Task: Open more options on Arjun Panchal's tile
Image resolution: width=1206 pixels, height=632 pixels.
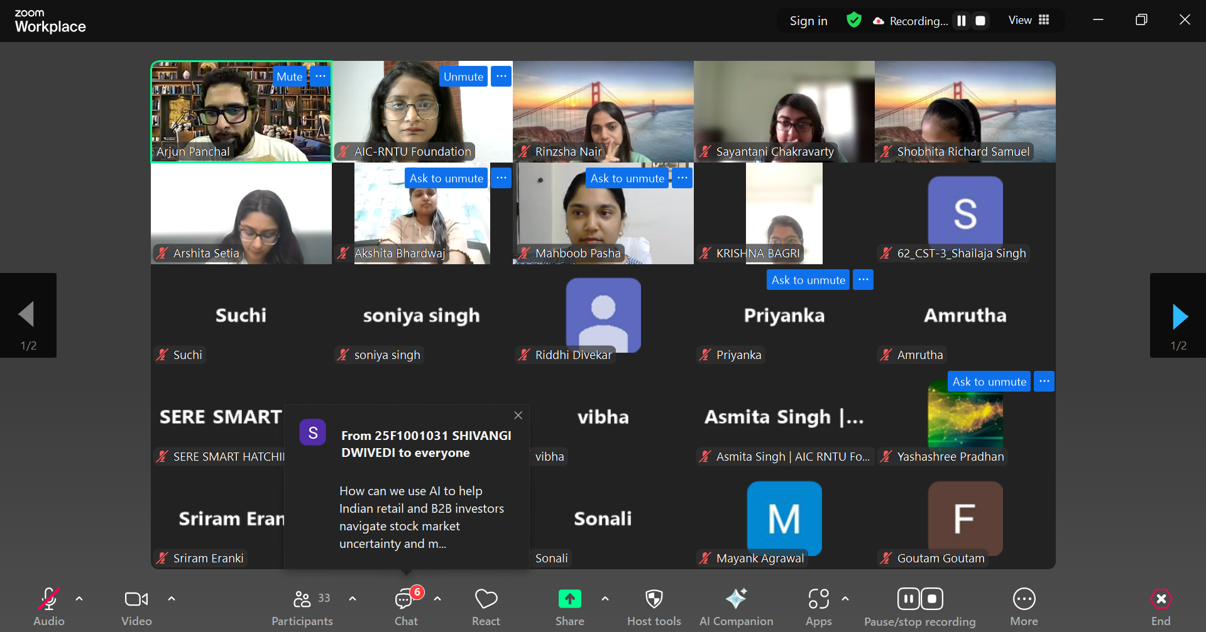Action: pos(321,76)
